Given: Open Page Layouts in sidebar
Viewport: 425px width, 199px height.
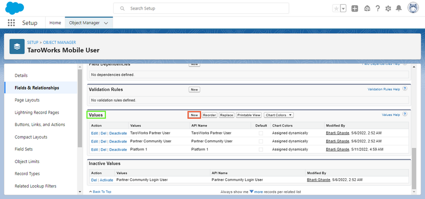Looking at the screenshot, I should 27,100.
